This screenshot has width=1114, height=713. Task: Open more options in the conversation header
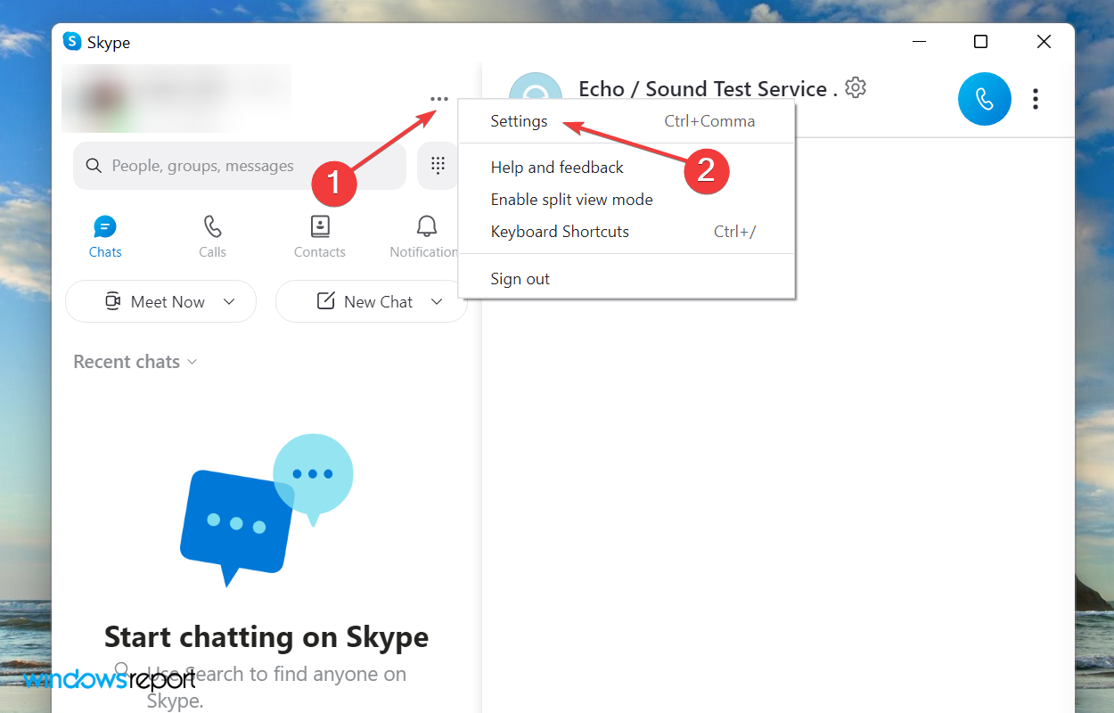[x=1036, y=99]
